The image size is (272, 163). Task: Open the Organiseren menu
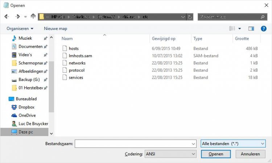pos(20,28)
